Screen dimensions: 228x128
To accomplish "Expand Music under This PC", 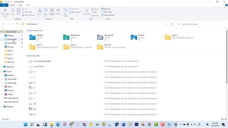I will click(3, 87).
